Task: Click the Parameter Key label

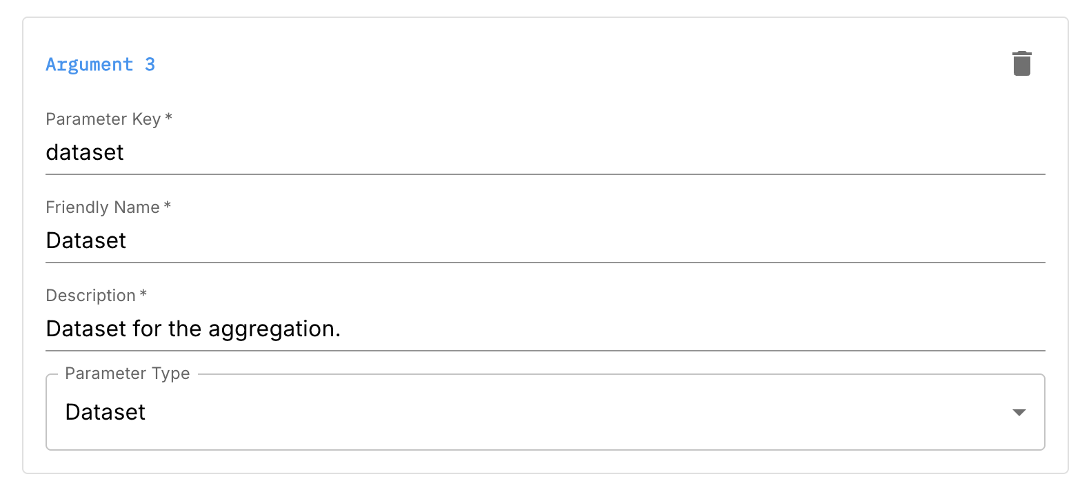Action: pos(101,119)
